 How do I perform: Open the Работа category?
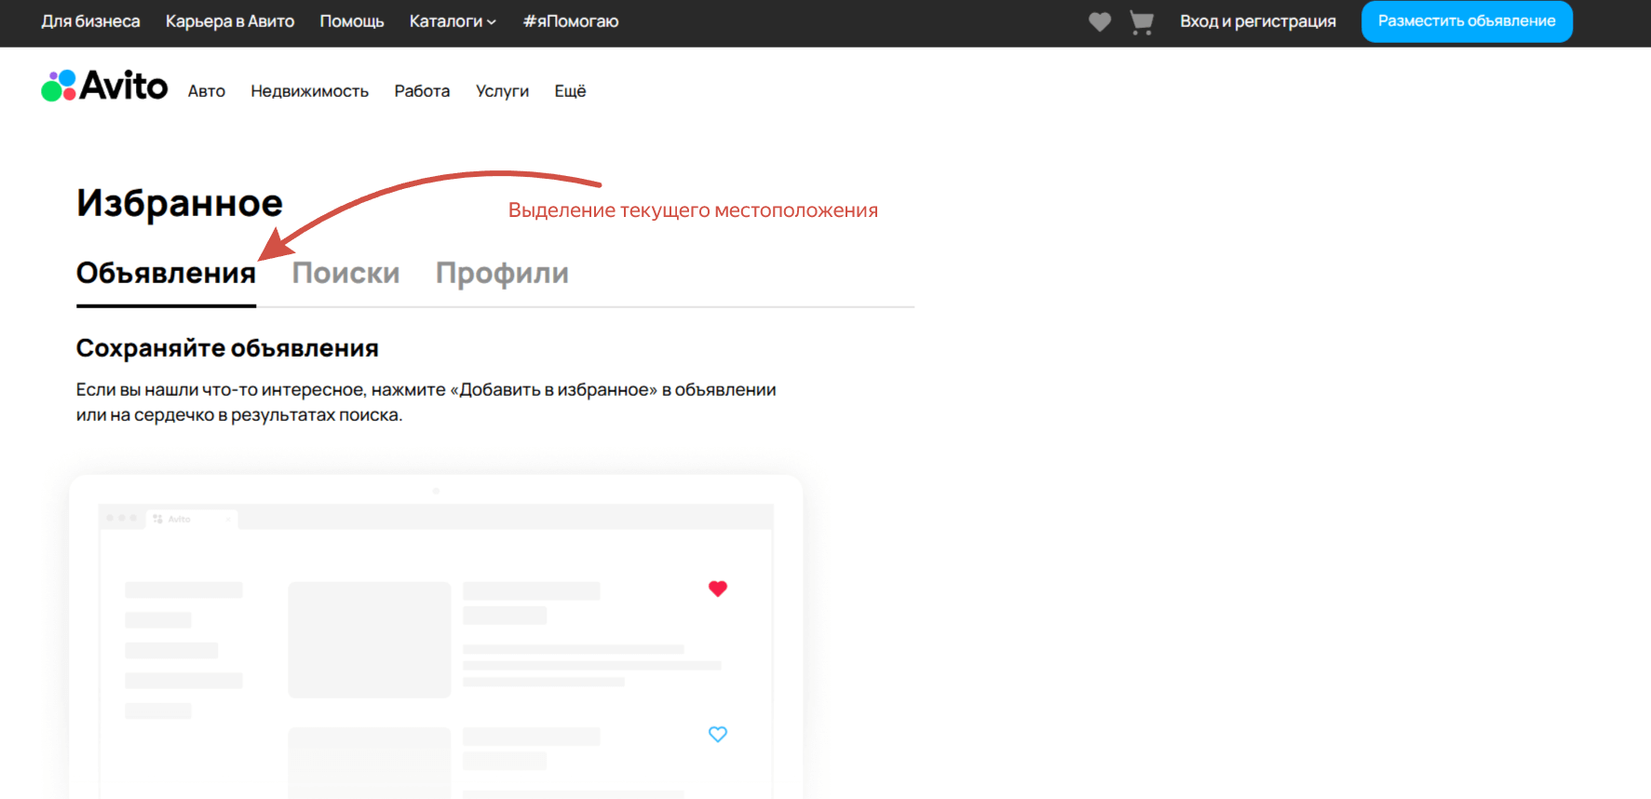[422, 91]
